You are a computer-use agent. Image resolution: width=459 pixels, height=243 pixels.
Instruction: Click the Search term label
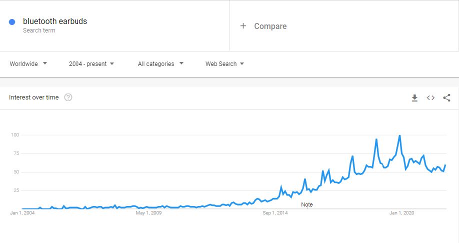(39, 30)
